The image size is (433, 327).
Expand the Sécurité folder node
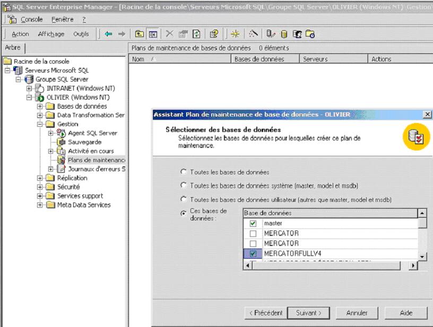pos(40,187)
